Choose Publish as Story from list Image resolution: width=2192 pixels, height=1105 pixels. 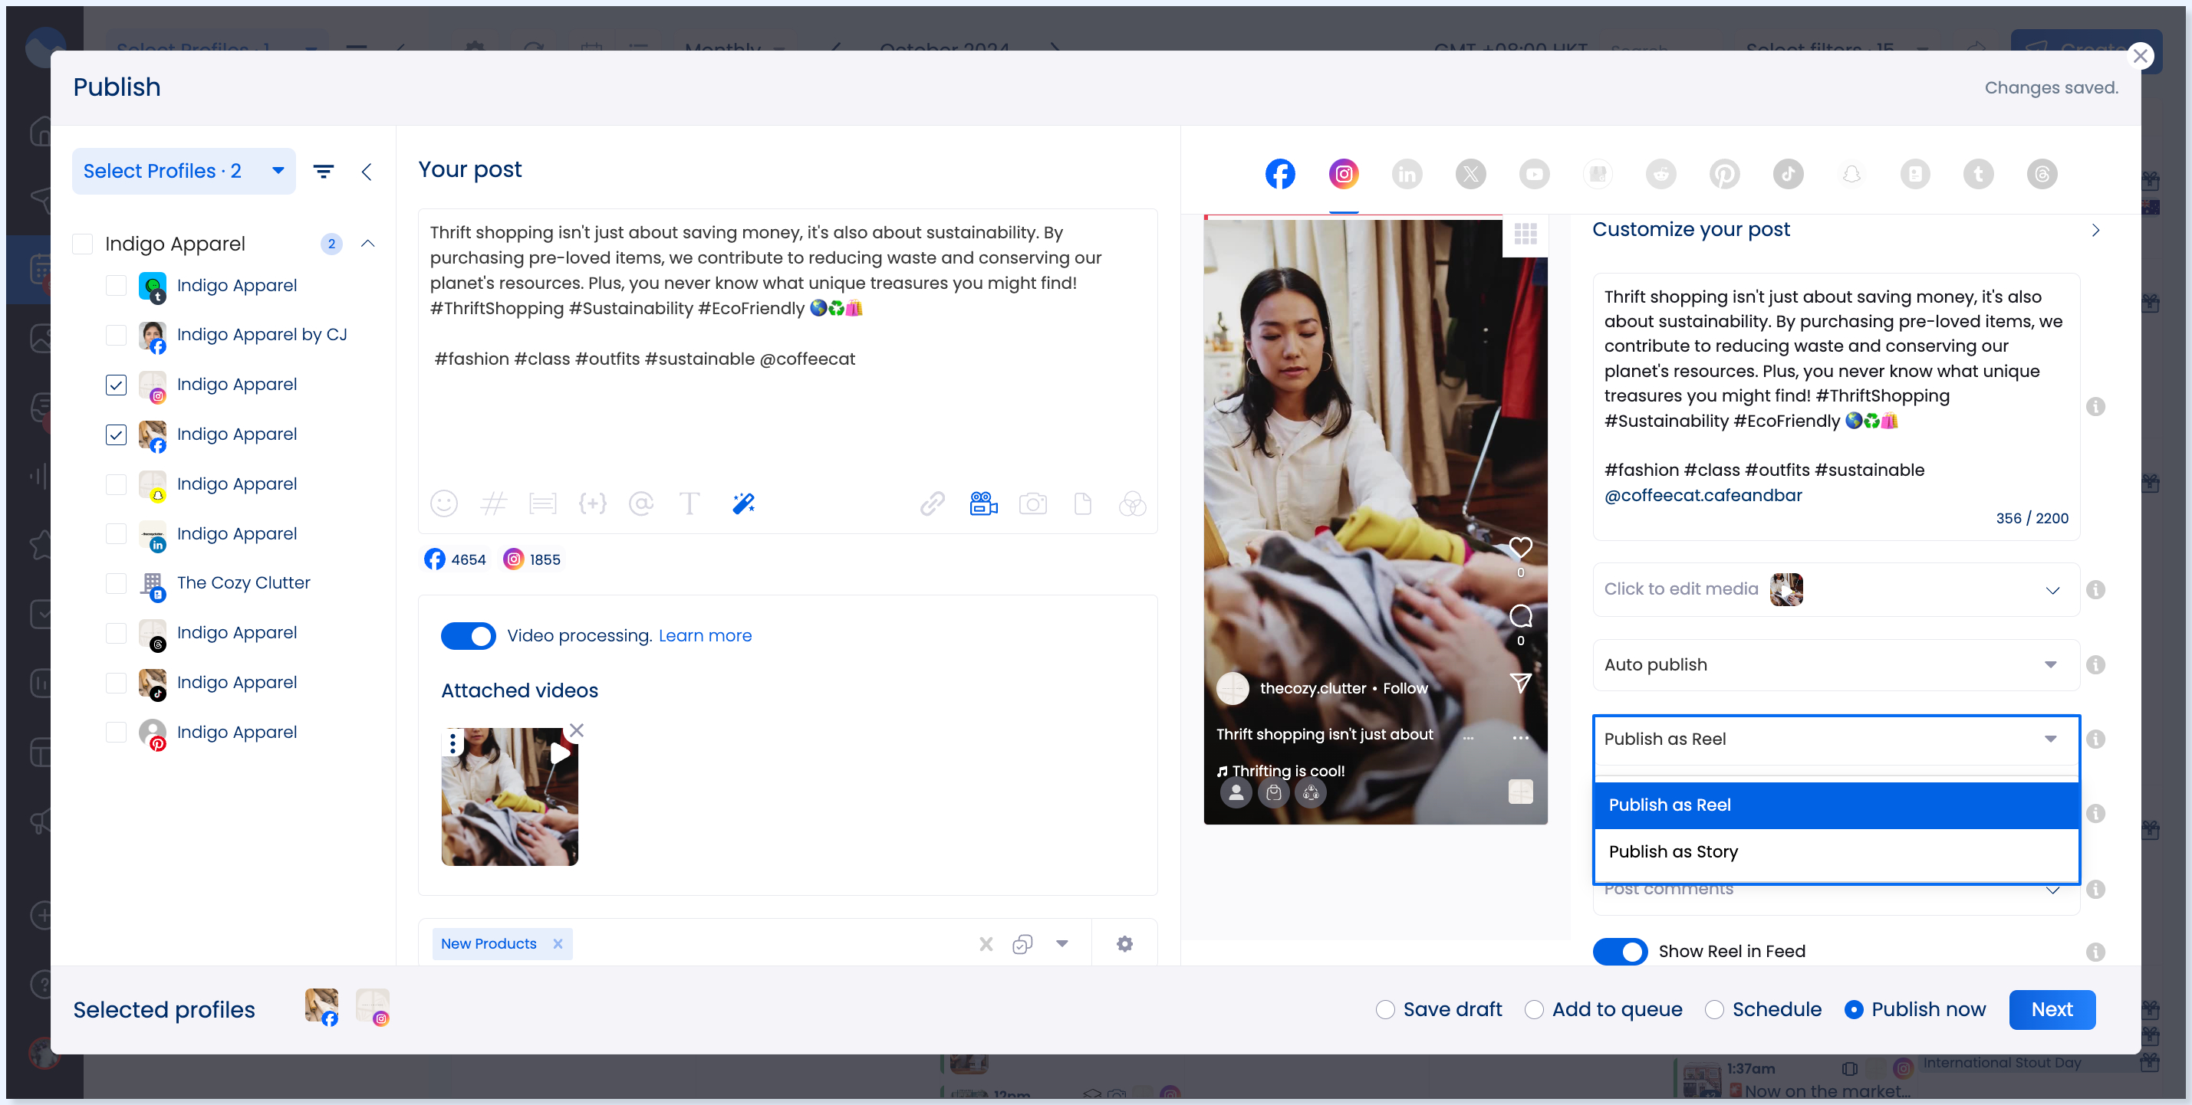point(1835,851)
